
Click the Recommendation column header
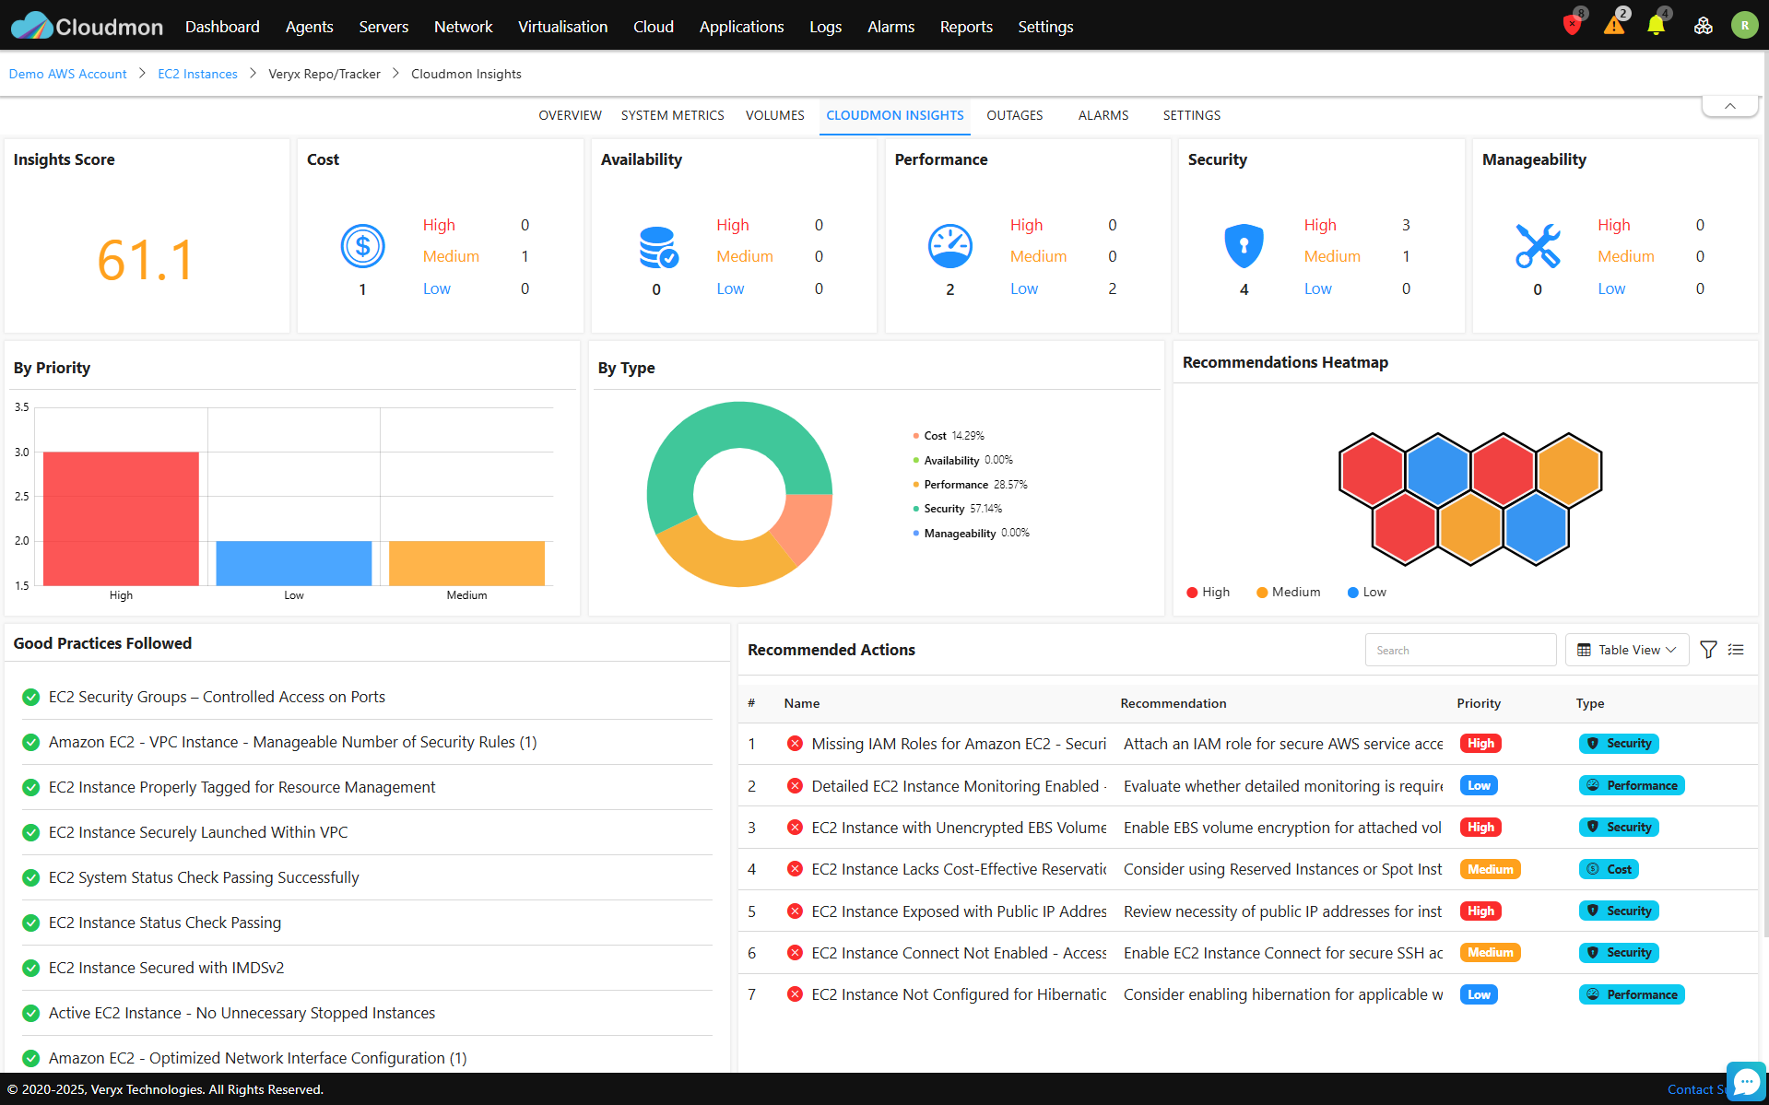tap(1173, 703)
